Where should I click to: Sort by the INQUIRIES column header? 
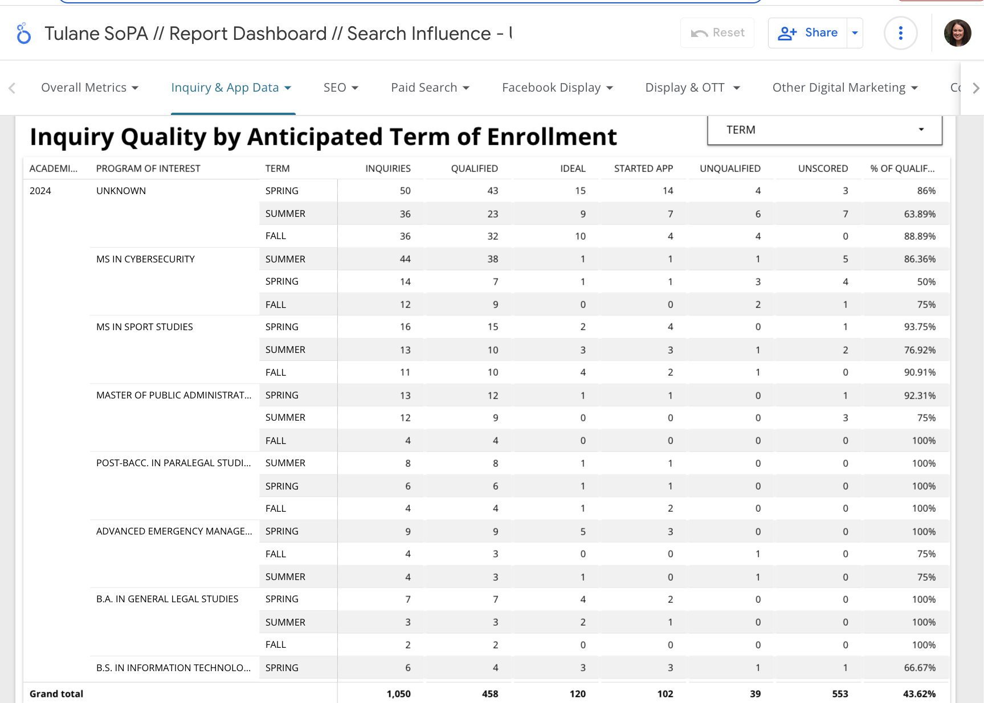pyautogui.click(x=388, y=168)
